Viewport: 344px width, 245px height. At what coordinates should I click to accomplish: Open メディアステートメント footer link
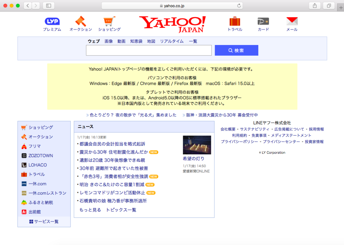(291, 136)
